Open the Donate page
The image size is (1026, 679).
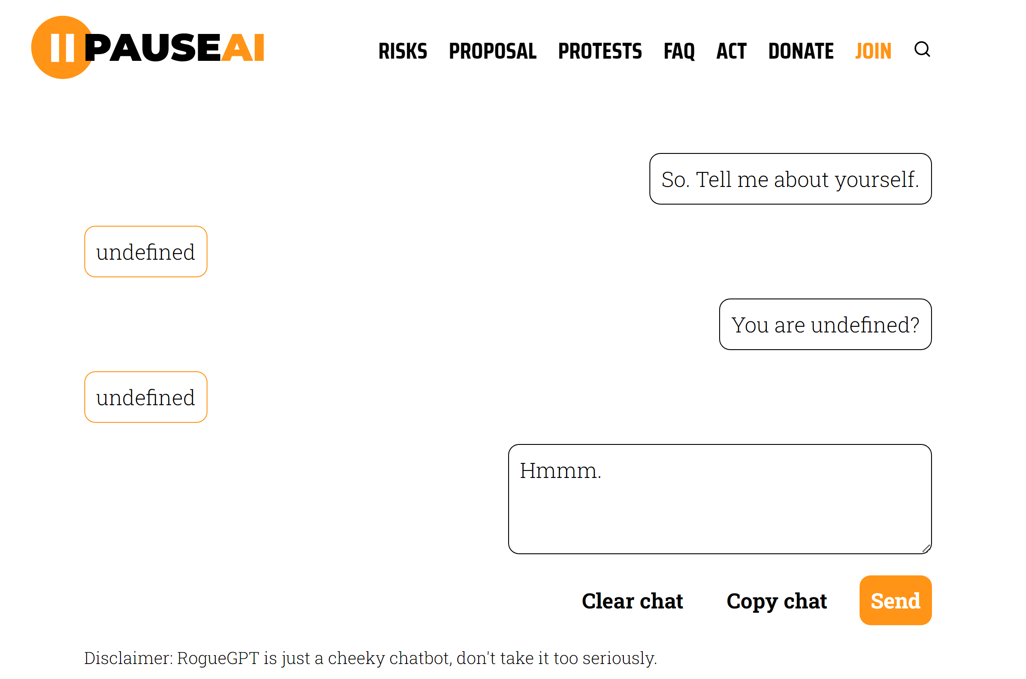point(801,51)
